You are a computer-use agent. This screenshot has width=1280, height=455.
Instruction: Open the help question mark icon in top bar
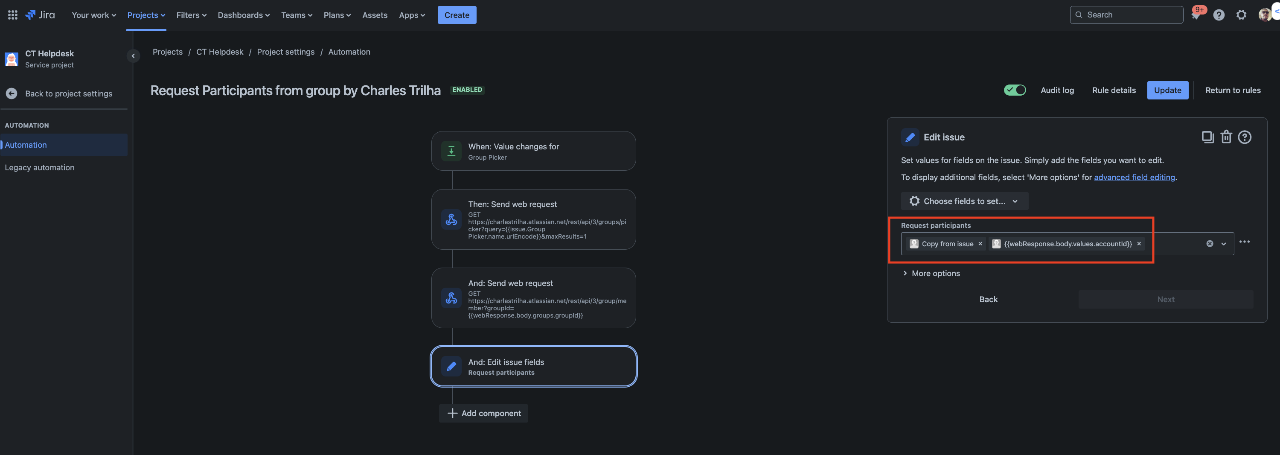click(1219, 15)
